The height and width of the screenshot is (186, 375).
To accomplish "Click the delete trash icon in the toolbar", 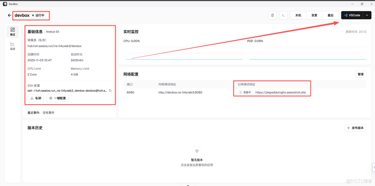I will click(272, 15).
